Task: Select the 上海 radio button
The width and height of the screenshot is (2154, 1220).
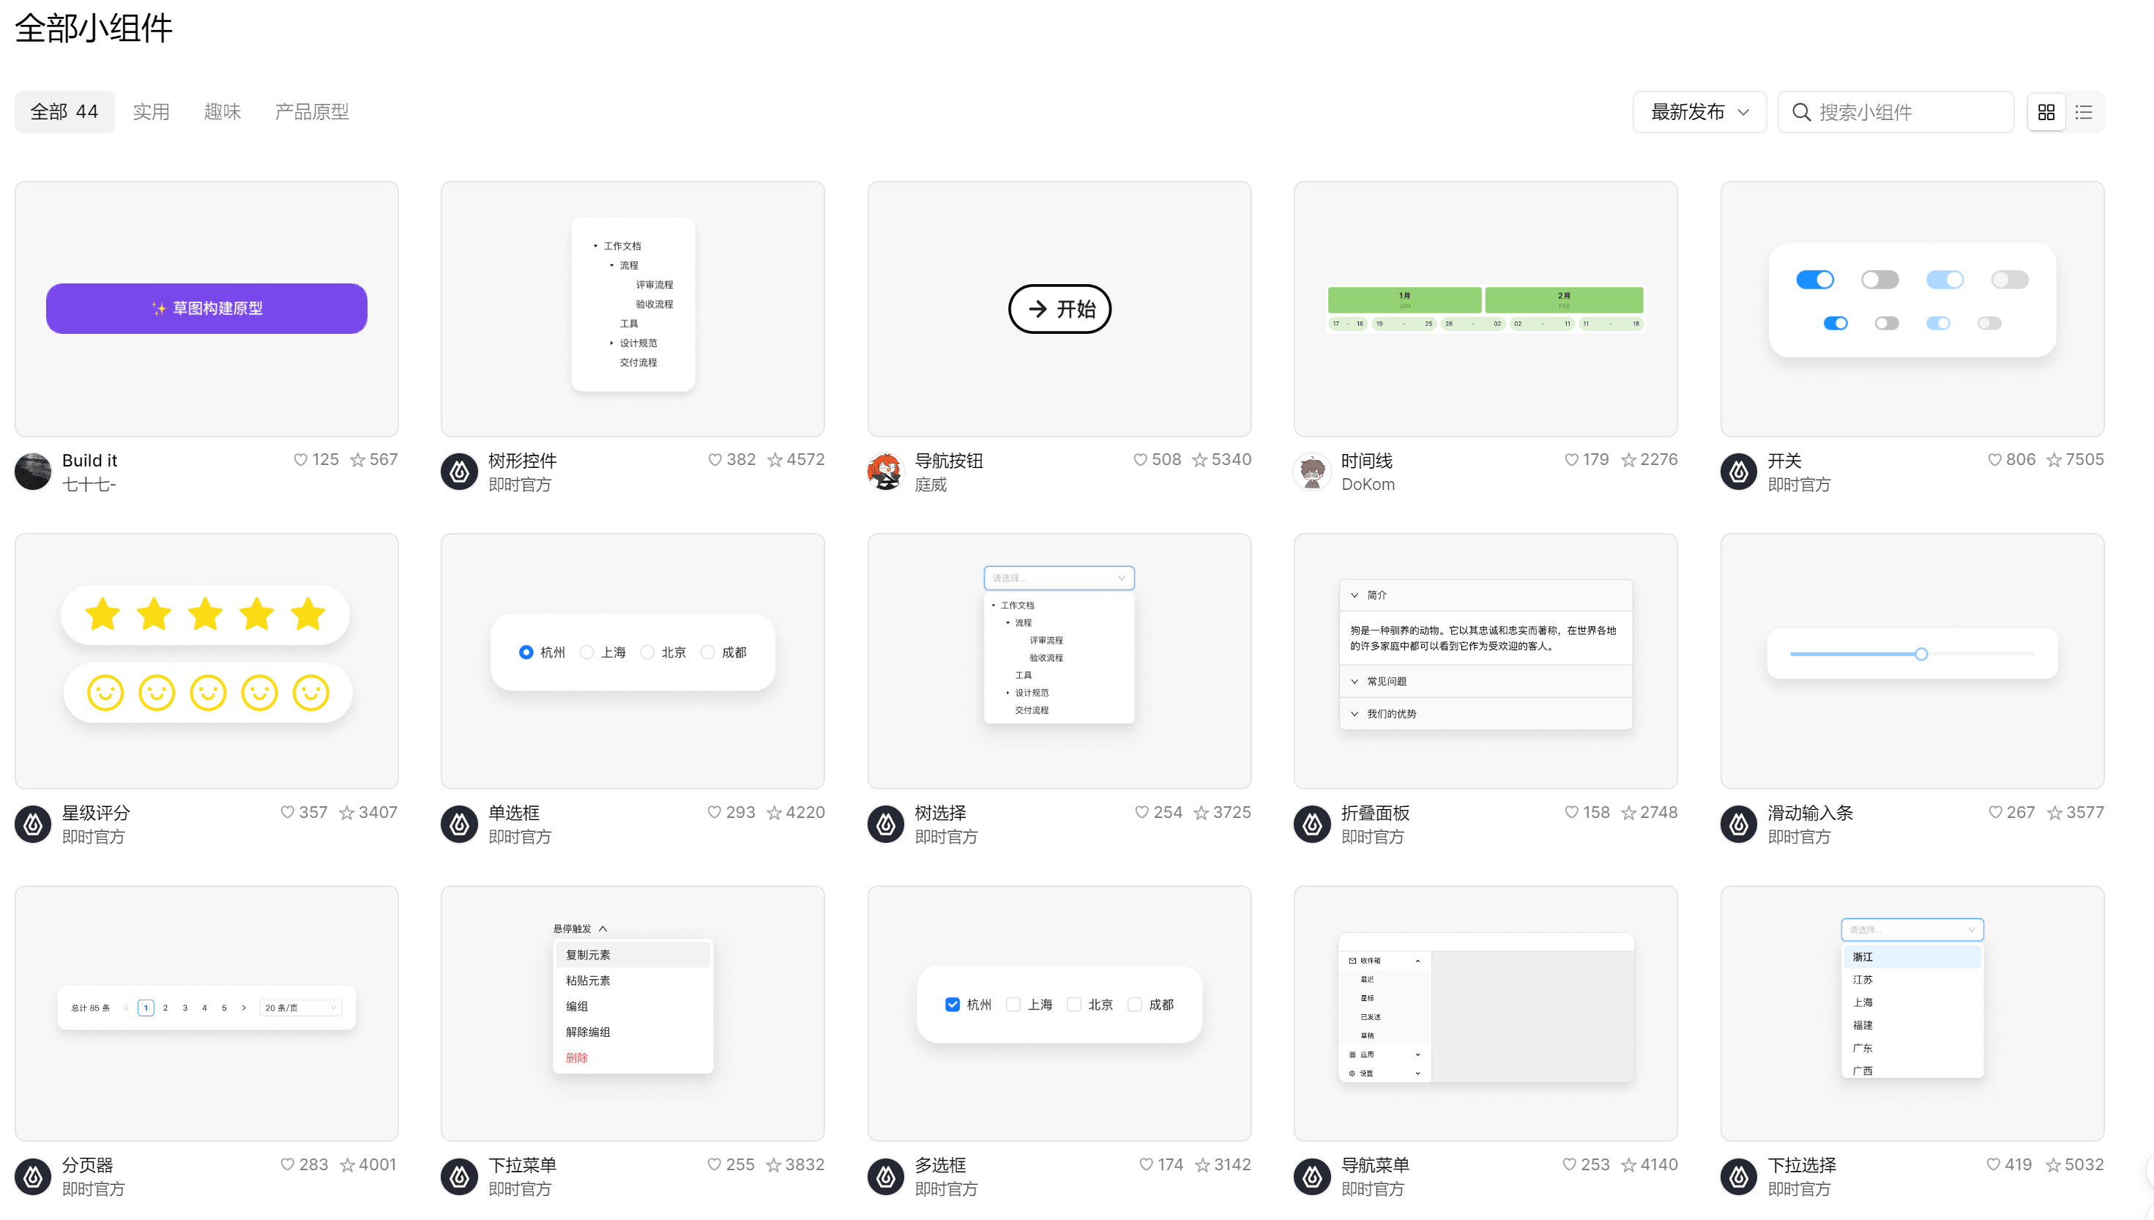Action: click(587, 652)
